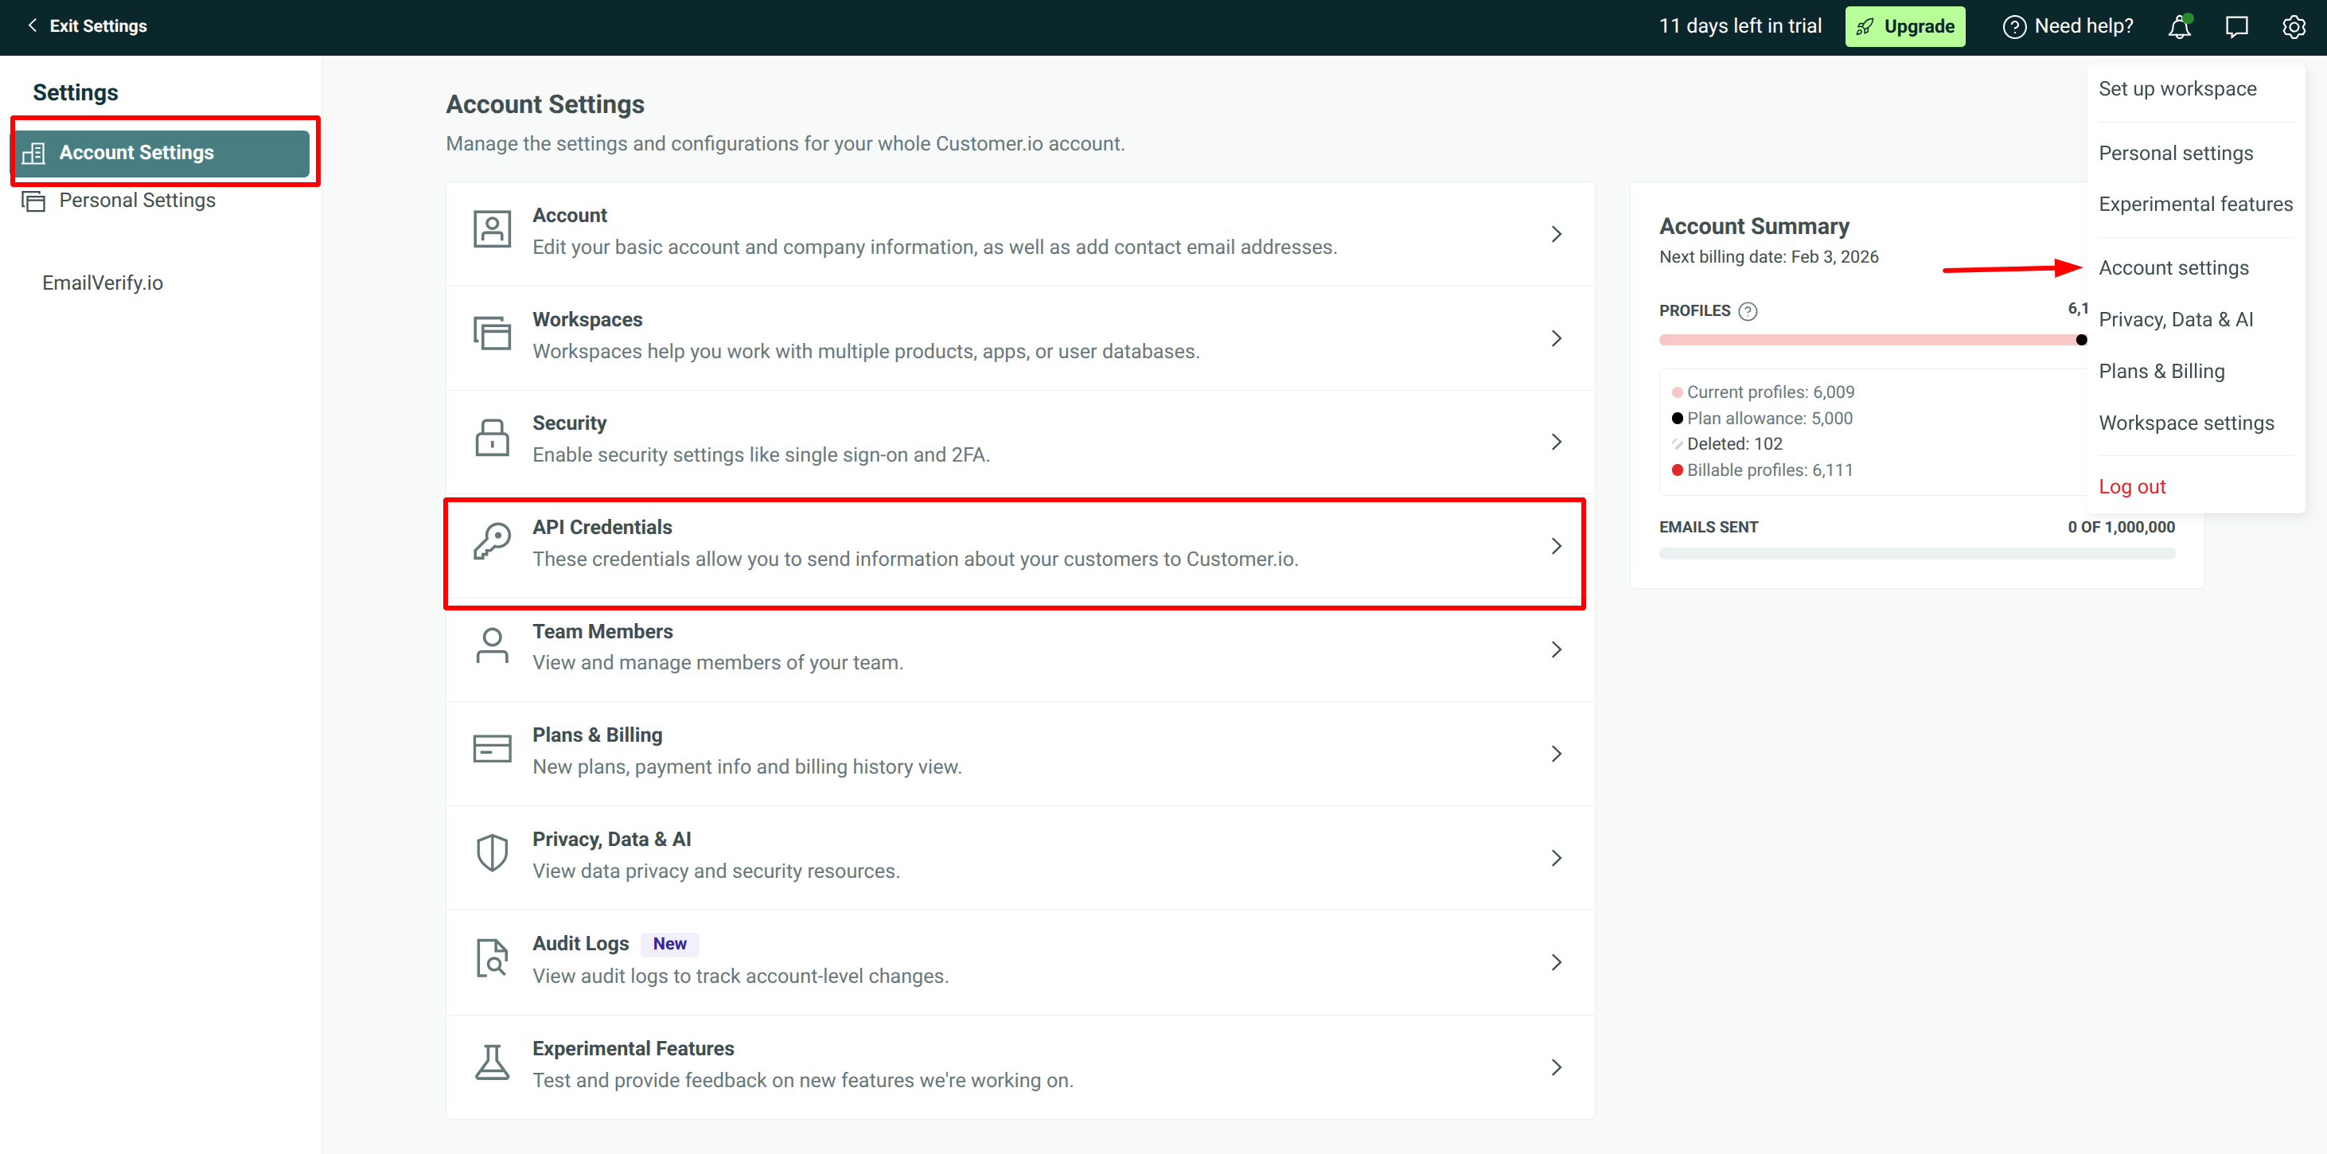Viewport: 2327px width, 1154px height.
Task: Expand the Workspaces row chevron
Action: point(1557,338)
